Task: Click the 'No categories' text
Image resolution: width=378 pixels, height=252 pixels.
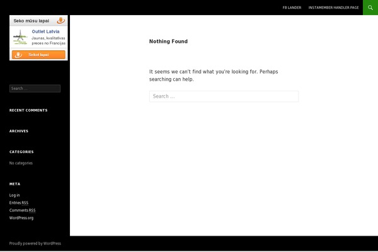Action: (21, 163)
